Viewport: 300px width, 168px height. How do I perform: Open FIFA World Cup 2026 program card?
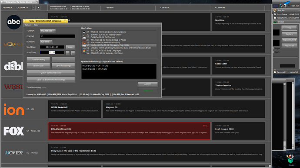129,131
